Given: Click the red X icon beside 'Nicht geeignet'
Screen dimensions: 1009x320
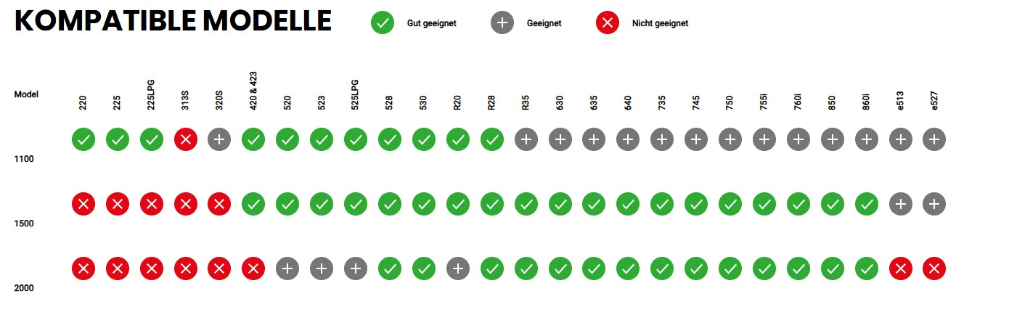Looking at the screenshot, I should coord(607,23).
